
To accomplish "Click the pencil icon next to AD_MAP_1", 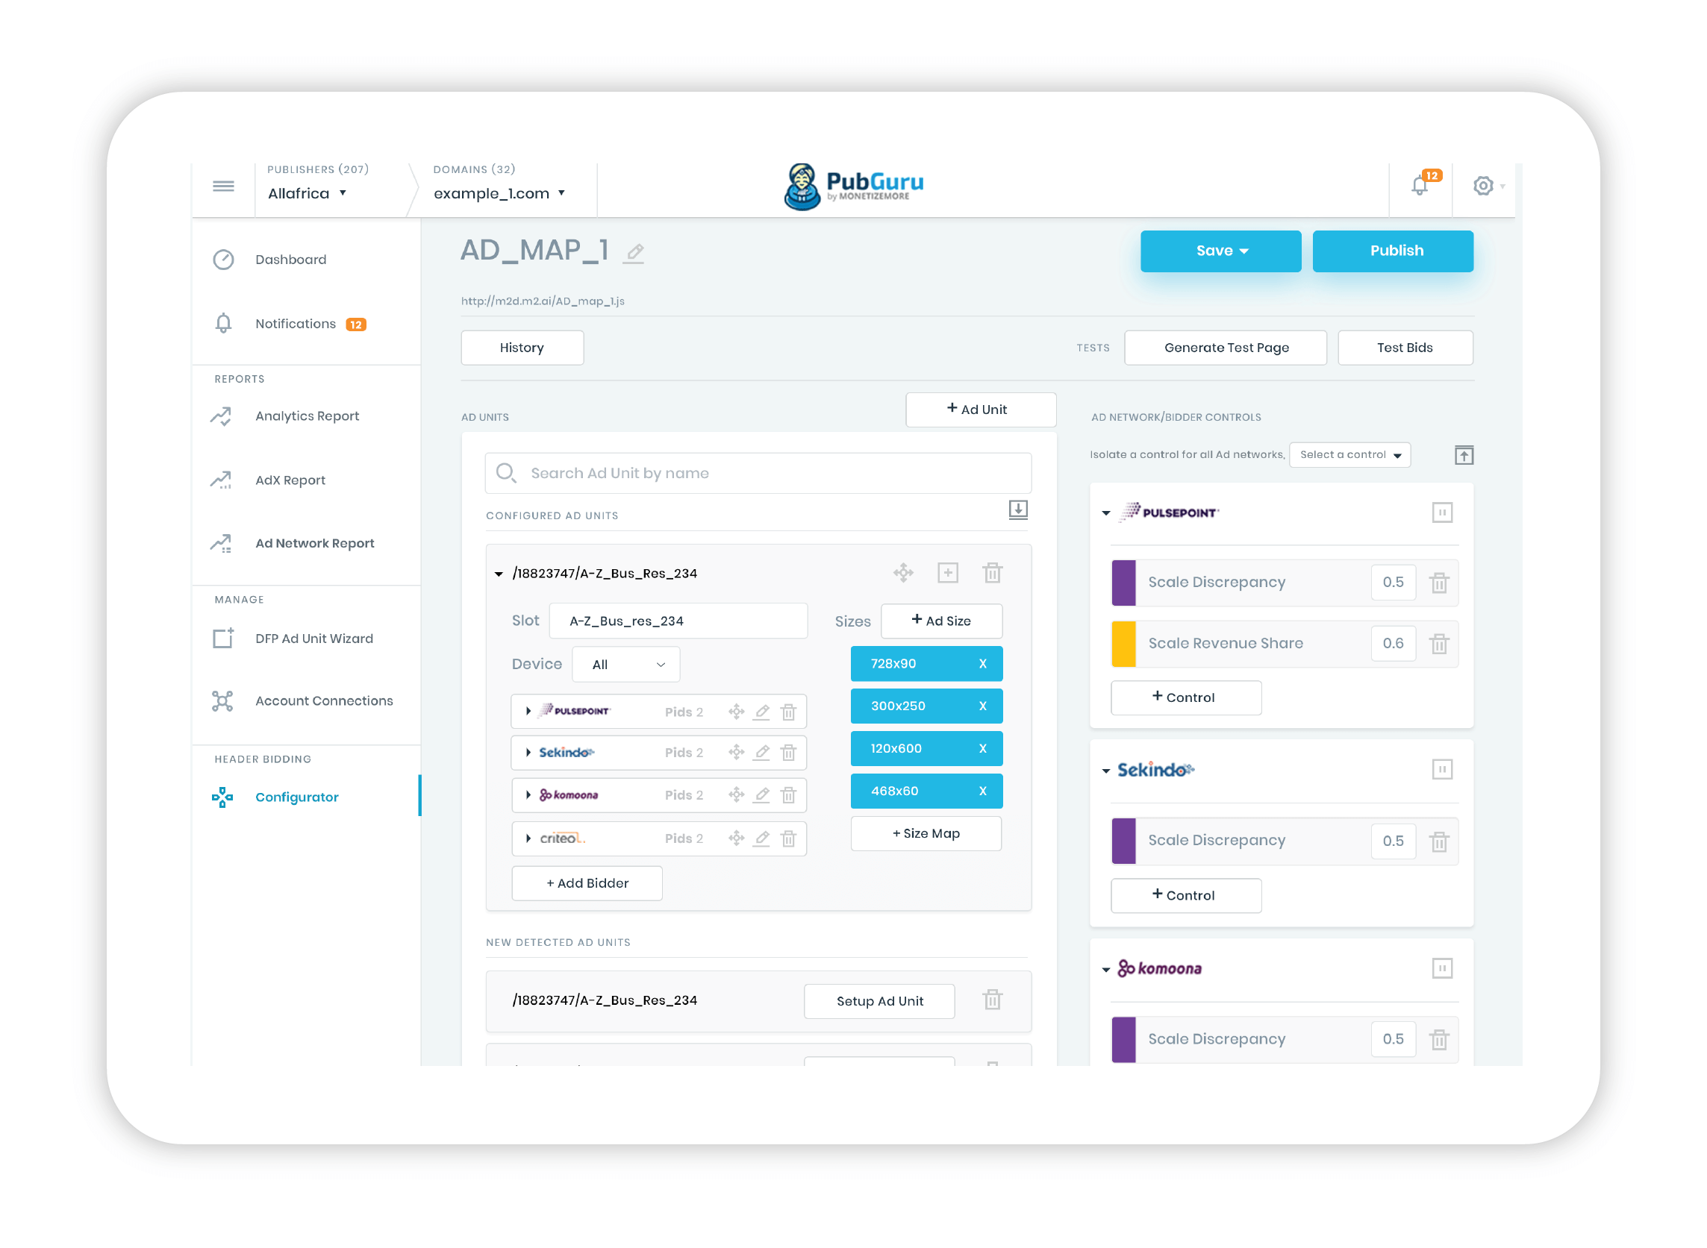I will [x=635, y=252].
